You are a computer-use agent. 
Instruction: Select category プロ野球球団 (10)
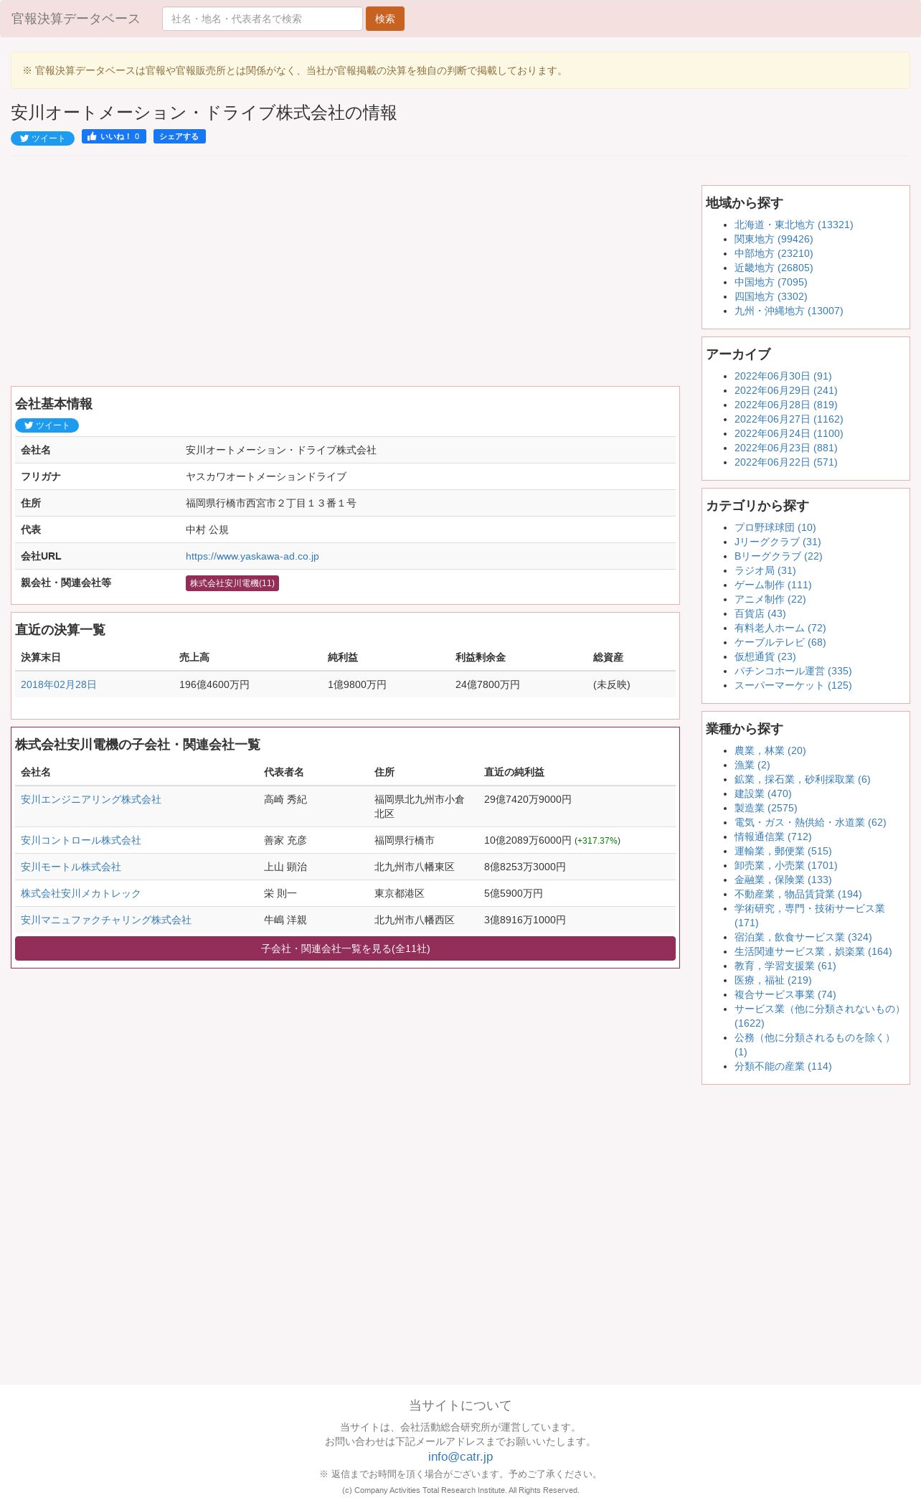[775, 527]
